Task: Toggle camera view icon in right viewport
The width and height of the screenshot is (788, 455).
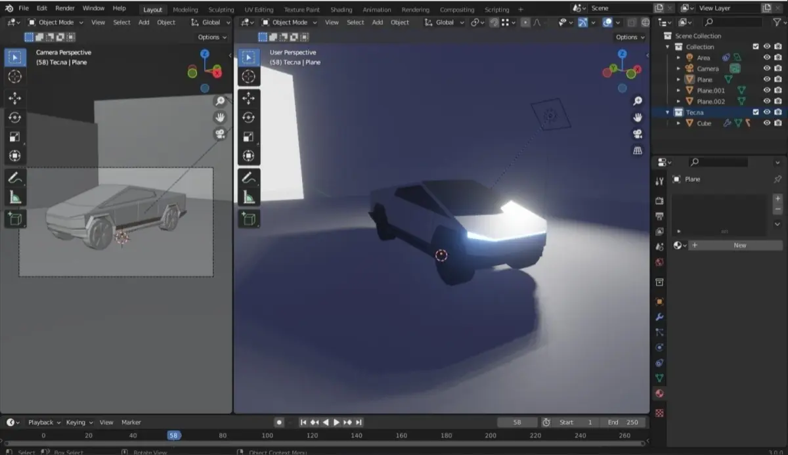Action: pos(637,134)
